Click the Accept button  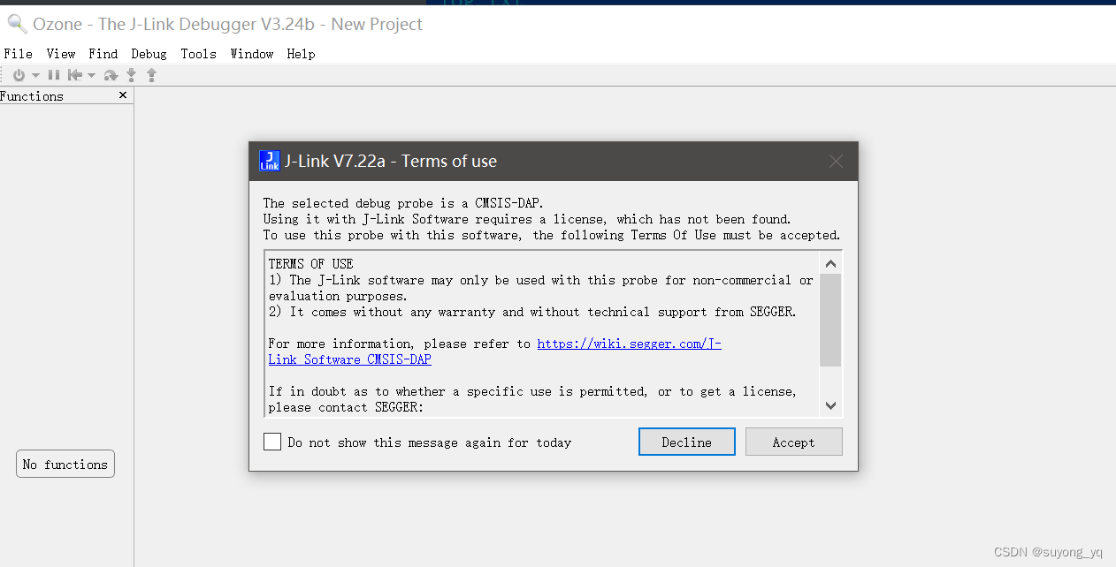(794, 442)
